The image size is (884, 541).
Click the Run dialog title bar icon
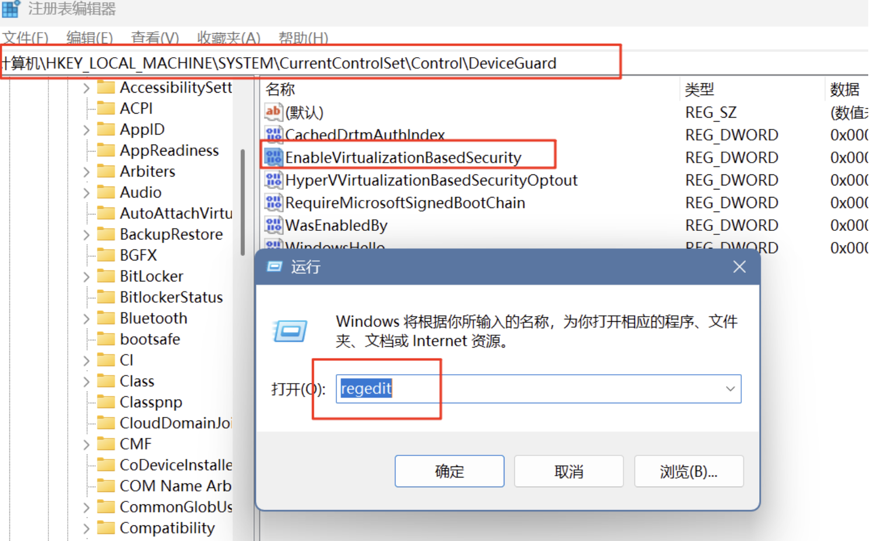tap(274, 266)
